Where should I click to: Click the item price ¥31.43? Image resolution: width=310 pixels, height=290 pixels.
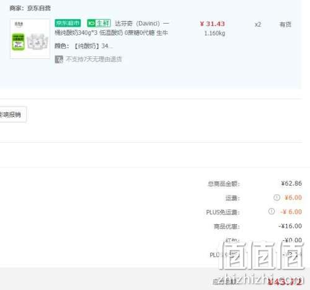[x=212, y=24]
